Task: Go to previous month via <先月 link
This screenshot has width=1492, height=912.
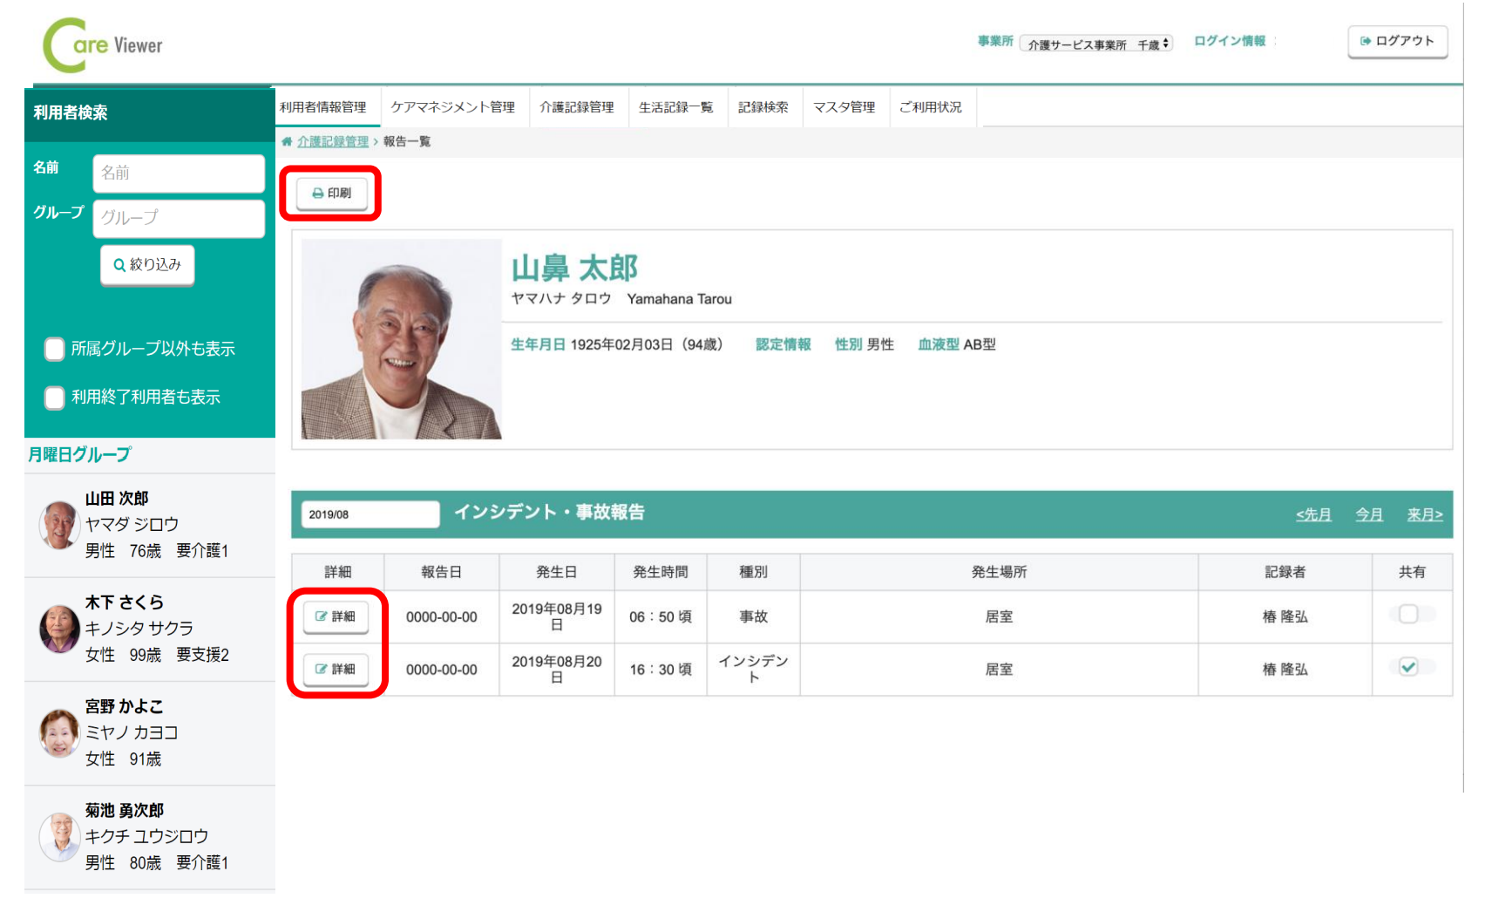Action: 1312,515
